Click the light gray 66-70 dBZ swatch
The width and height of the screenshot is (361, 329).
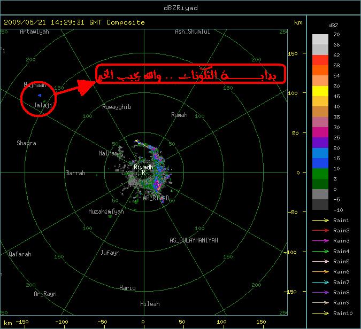tap(320, 40)
